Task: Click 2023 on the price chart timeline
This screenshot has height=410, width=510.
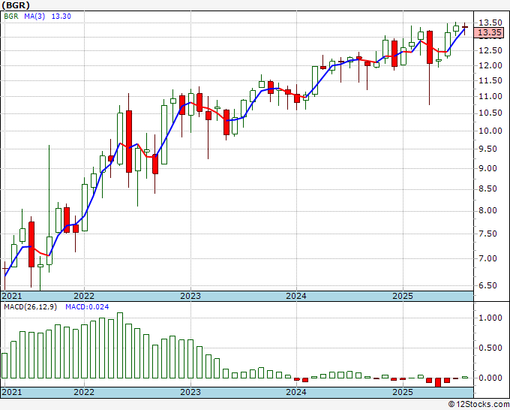Action: [190, 296]
